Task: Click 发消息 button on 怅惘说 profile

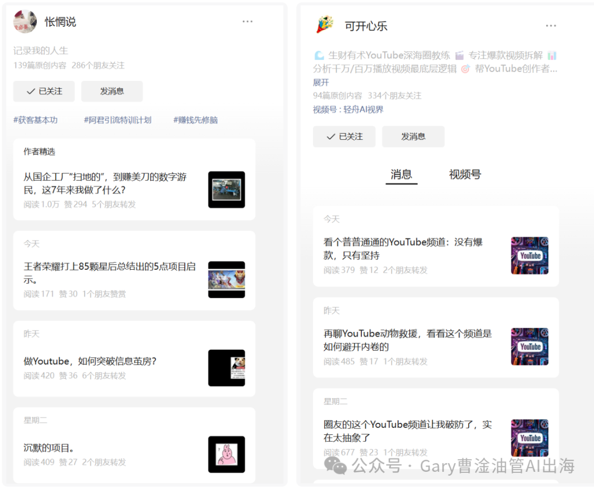Action: pos(112,91)
